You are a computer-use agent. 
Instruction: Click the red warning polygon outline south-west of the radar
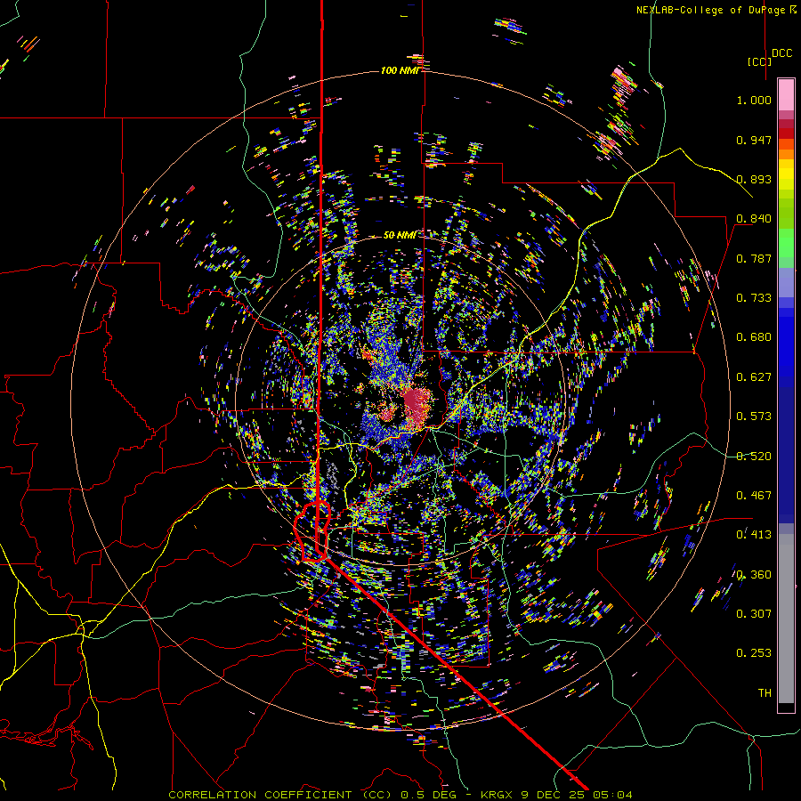pos(312,531)
